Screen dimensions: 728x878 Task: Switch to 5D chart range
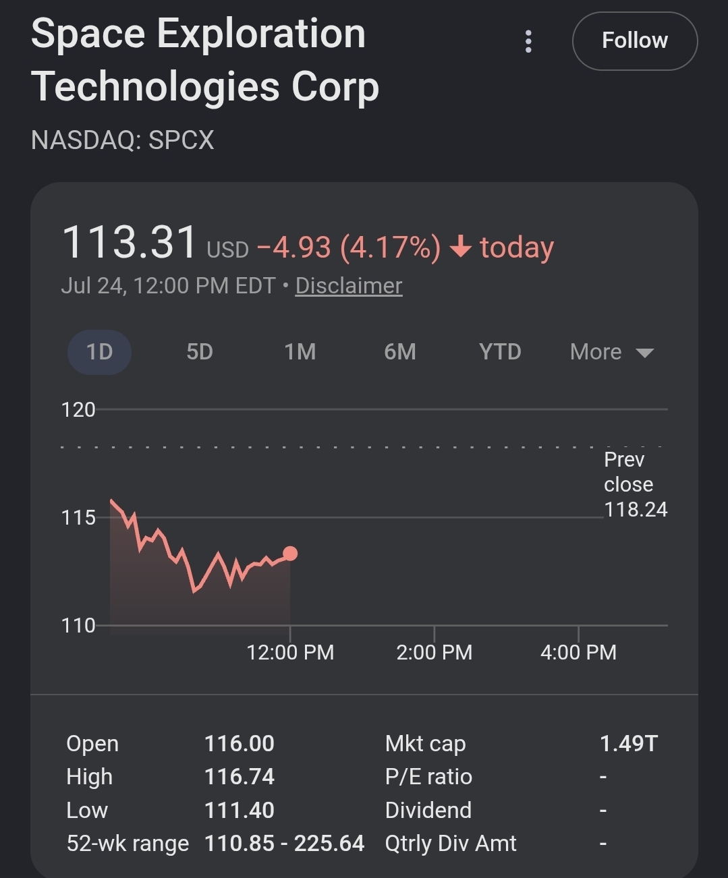200,352
